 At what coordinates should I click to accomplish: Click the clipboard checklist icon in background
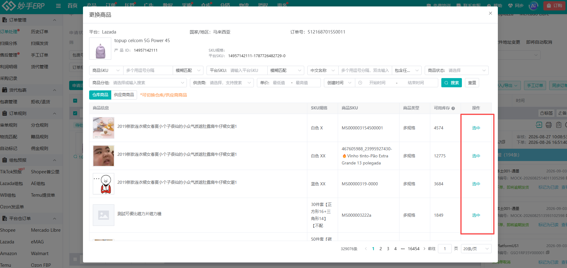559,125
